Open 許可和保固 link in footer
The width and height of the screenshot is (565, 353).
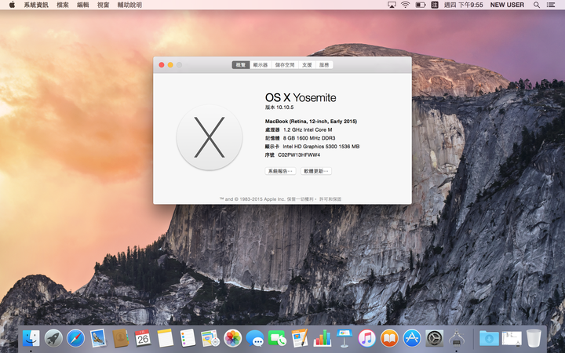tap(330, 198)
